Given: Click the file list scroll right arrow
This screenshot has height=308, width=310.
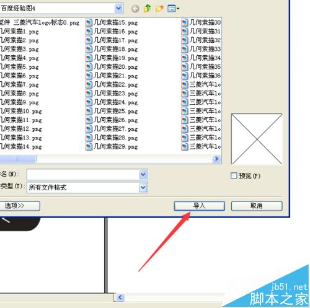Looking at the screenshot, I should 216,159.
